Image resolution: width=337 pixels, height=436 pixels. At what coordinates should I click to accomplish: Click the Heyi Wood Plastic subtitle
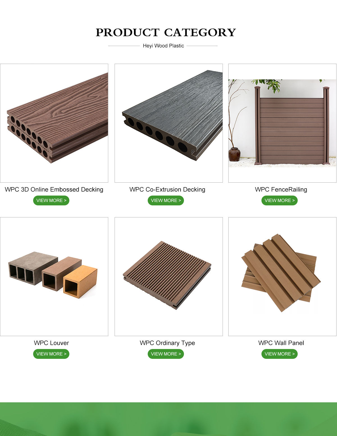(x=163, y=46)
